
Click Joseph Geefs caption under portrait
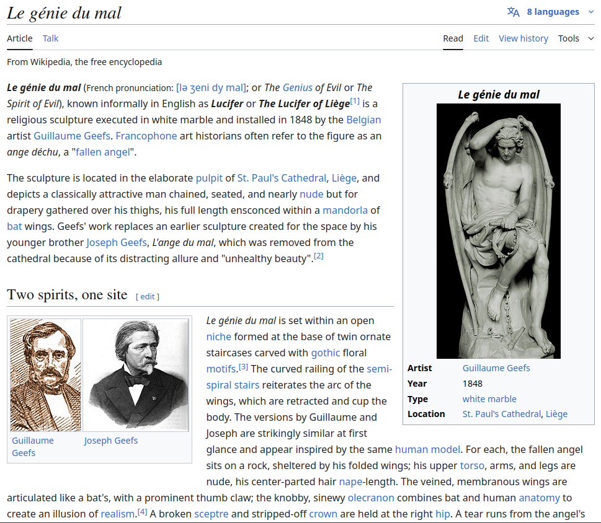[111, 441]
